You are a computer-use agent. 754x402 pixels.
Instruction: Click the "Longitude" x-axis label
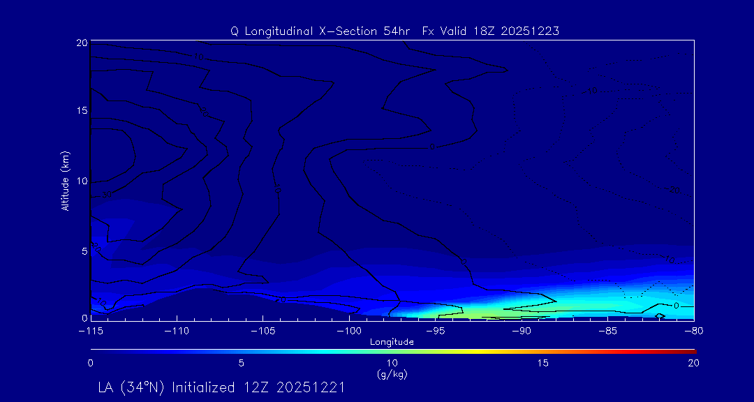(x=392, y=342)
